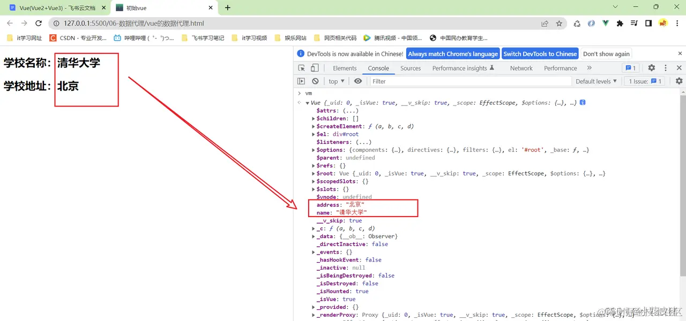Click the blue info icon after Vue object
This screenshot has height=321, width=686.
coord(583,103)
